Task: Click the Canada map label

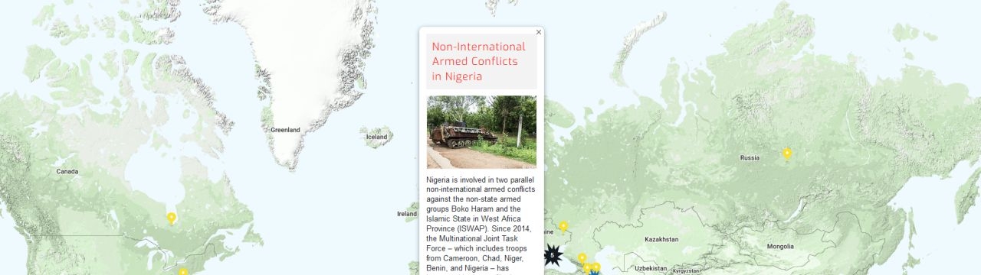Action: click(x=67, y=171)
